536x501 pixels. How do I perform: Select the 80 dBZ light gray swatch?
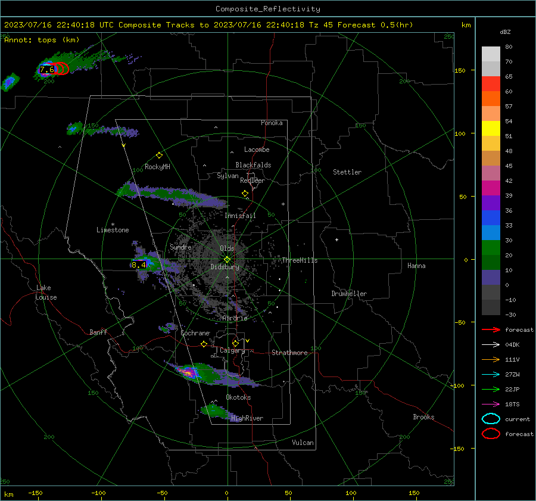(491, 54)
